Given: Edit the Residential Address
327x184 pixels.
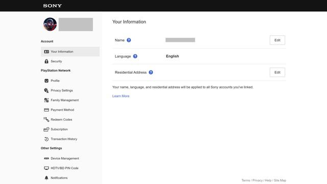Looking at the screenshot, I should tap(277, 73).
